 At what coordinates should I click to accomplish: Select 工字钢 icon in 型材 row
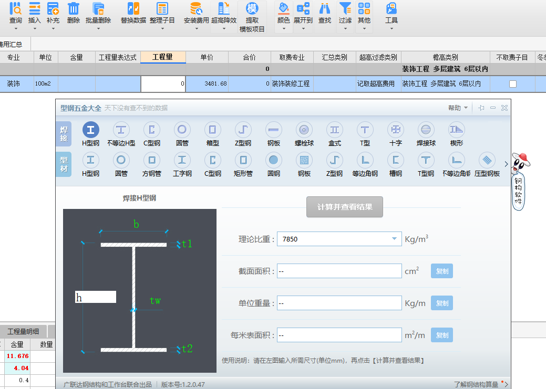pos(182,160)
